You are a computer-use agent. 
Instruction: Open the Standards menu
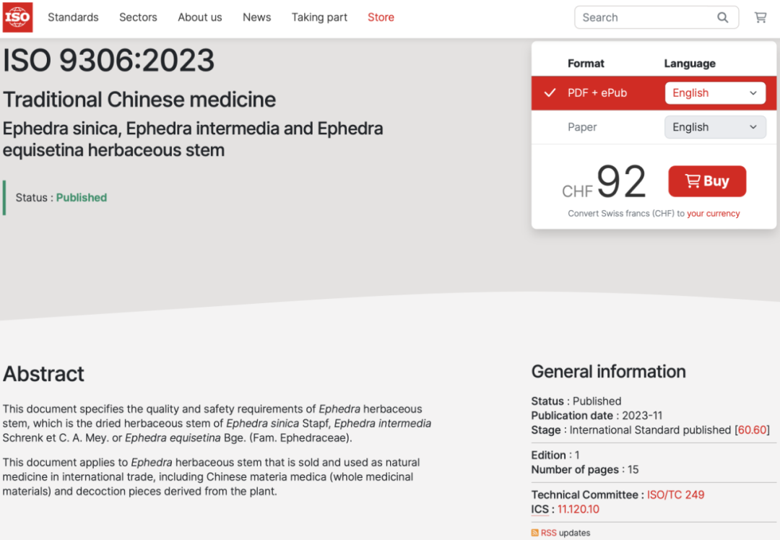click(73, 17)
